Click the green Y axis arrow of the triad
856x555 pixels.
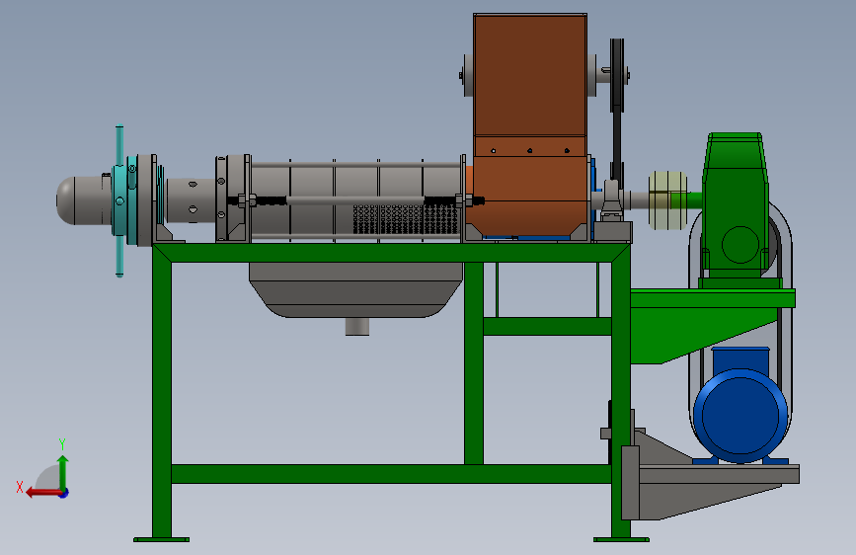(63, 471)
